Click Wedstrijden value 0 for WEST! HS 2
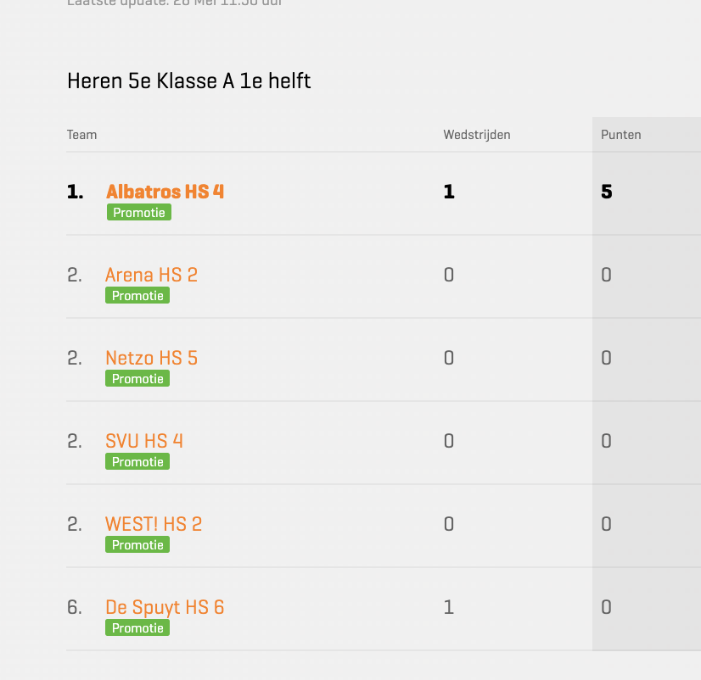The image size is (701, 680). pos(449,524)
